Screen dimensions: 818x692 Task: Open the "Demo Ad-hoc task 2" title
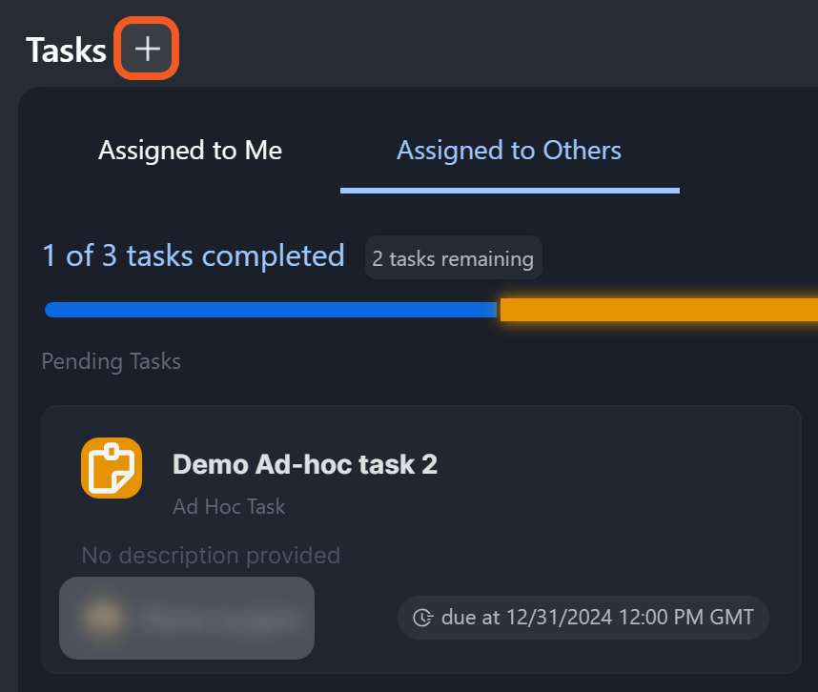pos(305,464)
